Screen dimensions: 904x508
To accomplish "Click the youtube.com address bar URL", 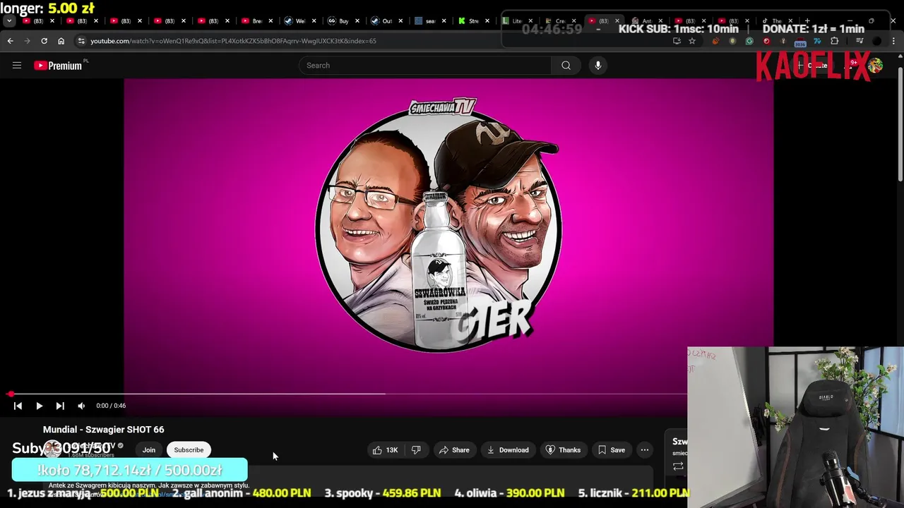I will pyautogui.click(x=234, y=41).
